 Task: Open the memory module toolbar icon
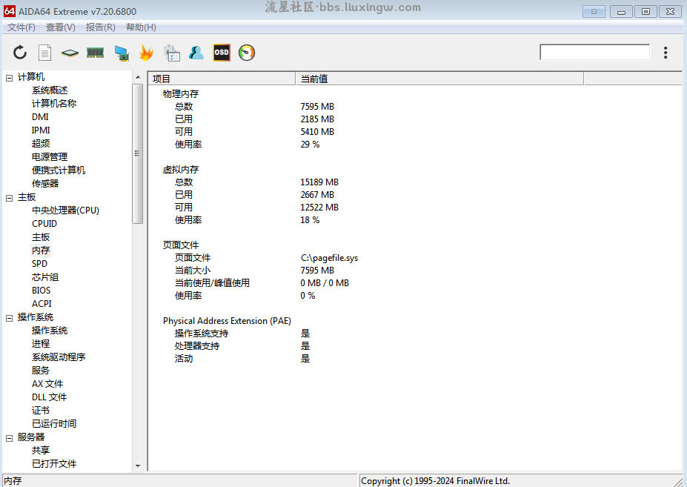point(95,53)
